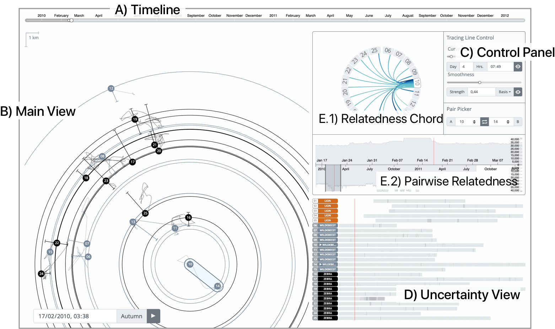The width and height of the screenshot is (555, 329).
Task: Select row 16 ZEBRA in the uncertainty list
Action: click(325, 274)
